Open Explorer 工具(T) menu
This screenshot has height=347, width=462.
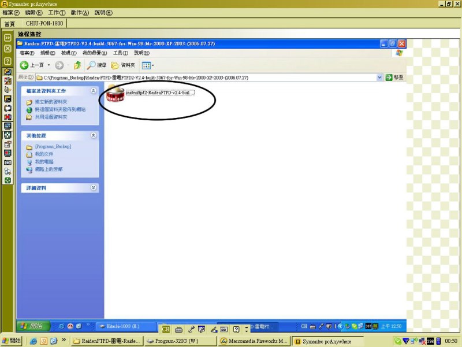point(121,53)
